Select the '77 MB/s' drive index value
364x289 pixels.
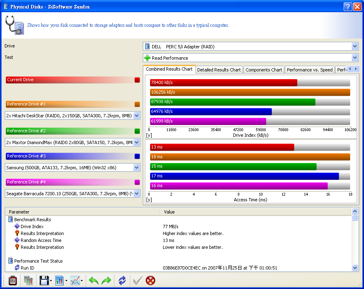pos(170,226)
